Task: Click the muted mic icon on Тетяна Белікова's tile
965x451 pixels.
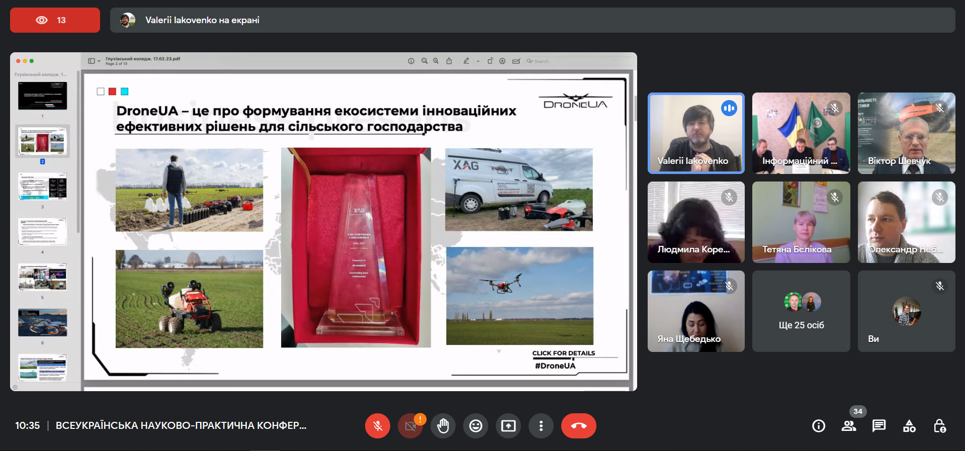Action: pyautogui.click(x=835, y=197)
